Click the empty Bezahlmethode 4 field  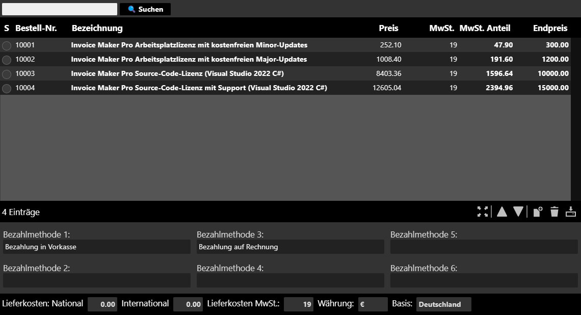290,280
